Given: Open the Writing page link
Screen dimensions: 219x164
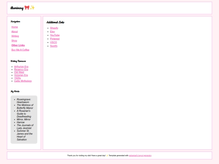Looking at the screenshot, I should point(15,36).
